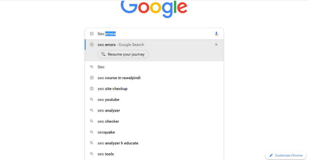Screen dimensions: 309x160
Task: Select the 'seo errors - Google Search' suggestion
Action: click(121, 45)
